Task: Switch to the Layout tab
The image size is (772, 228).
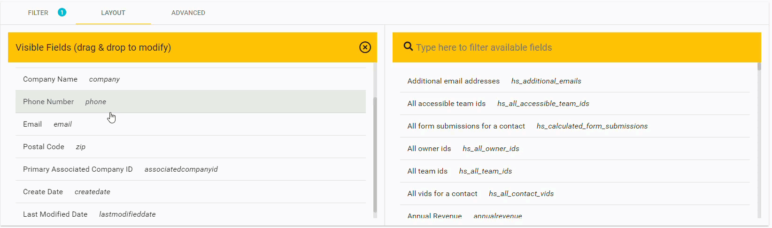Action: [113, 13]
